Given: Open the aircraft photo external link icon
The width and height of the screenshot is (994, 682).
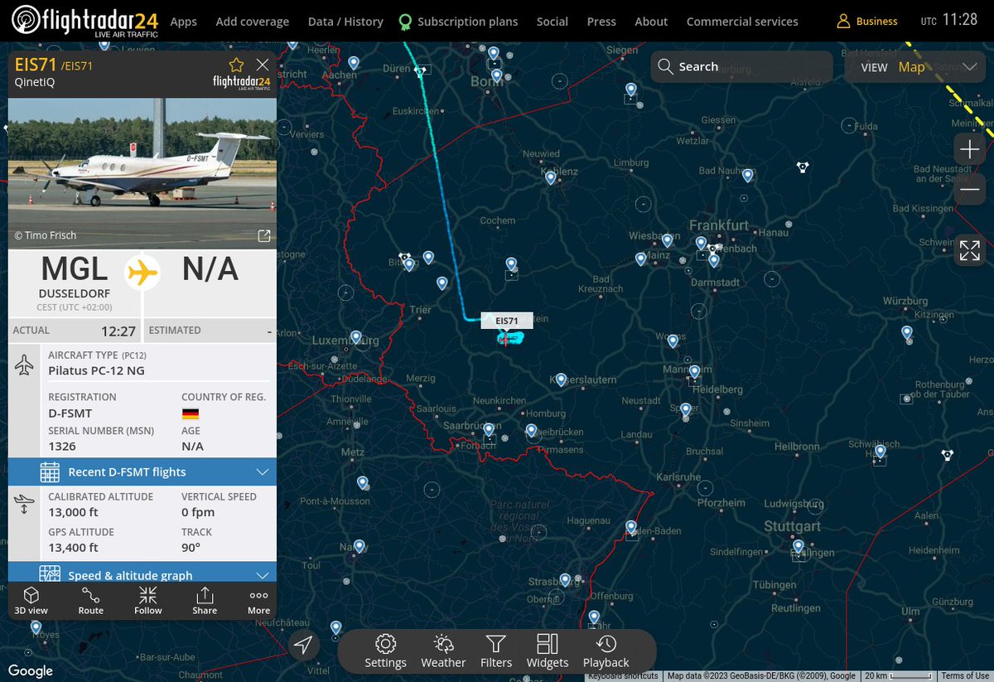Looking at the screenshot, I should (264, 236).
